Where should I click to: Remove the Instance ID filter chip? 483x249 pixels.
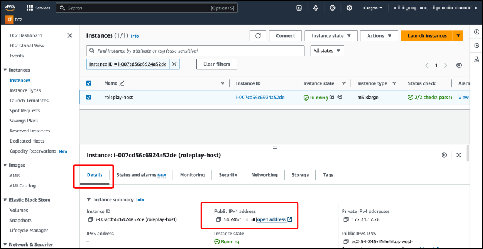coord(174,64)
